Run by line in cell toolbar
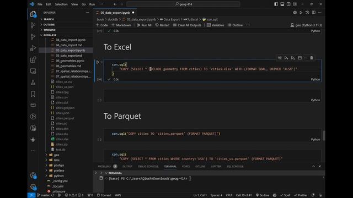The height and width of the screenshot is (198, 353). [280, 58]
